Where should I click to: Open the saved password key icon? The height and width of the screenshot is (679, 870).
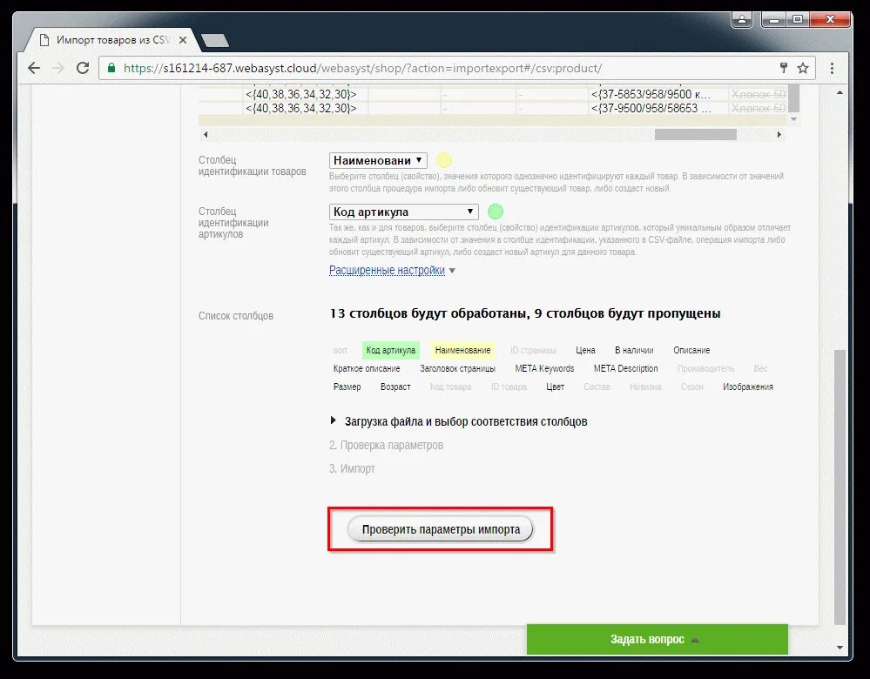[784, 68]
